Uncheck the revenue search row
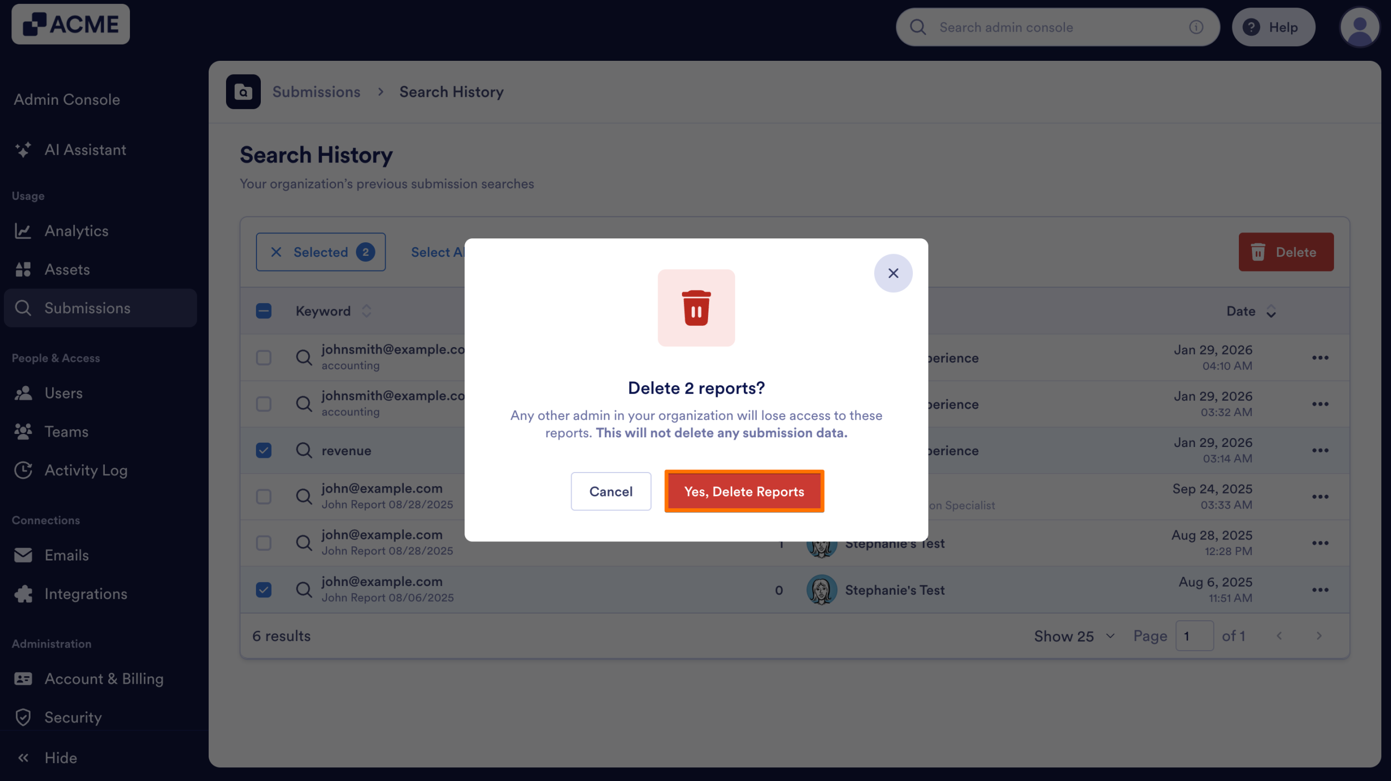 click(x=264, y=450)
